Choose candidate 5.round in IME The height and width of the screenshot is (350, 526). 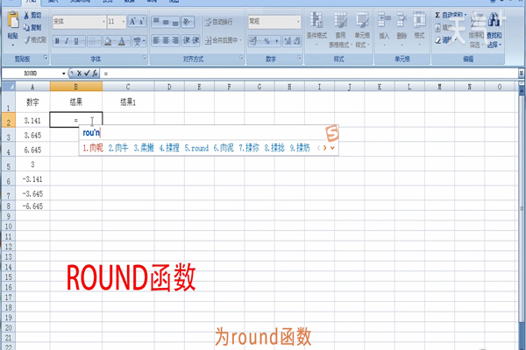[x=196, y=148]
